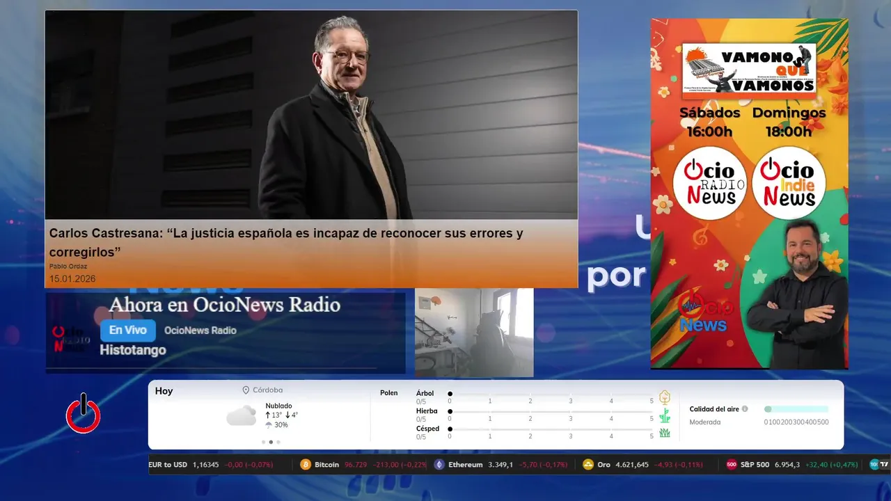891x501 pixels.
Task: Click the Córdoba city name
Action: pos(268,390)
